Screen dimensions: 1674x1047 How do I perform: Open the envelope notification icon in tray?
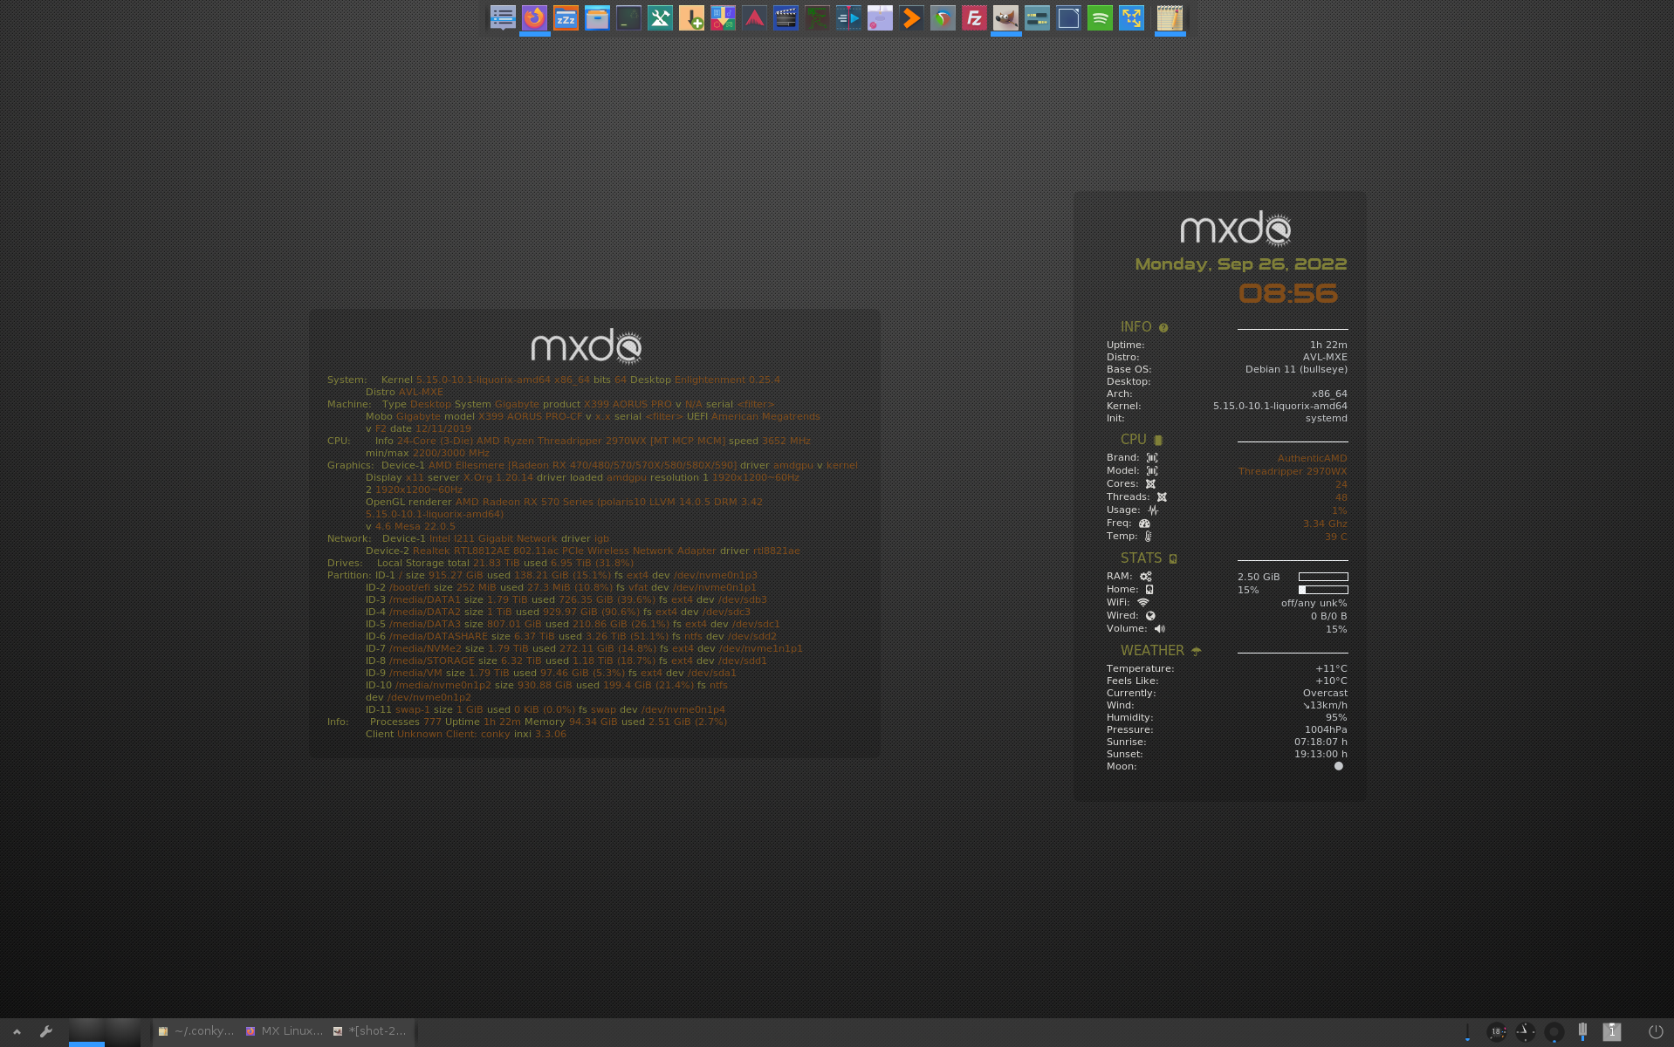(x=1612, y=1032)
